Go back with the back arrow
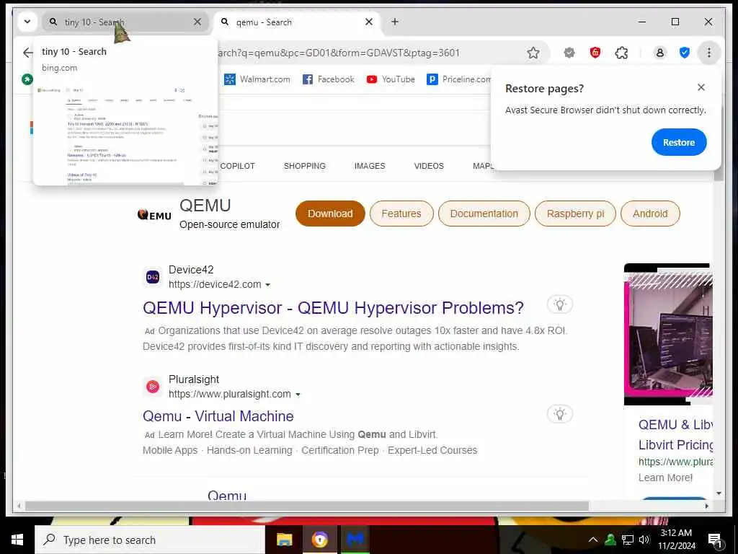This screenshot has height=554, width=738. pos(28,53)
